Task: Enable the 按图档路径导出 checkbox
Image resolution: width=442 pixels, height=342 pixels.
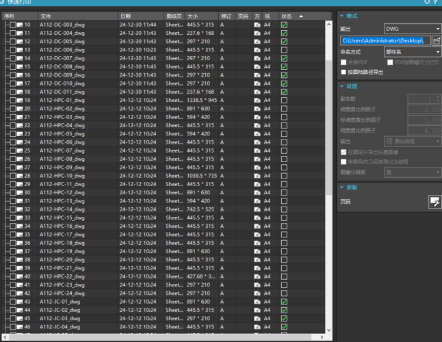Action: pyautogui.click(x=344, y=71)
